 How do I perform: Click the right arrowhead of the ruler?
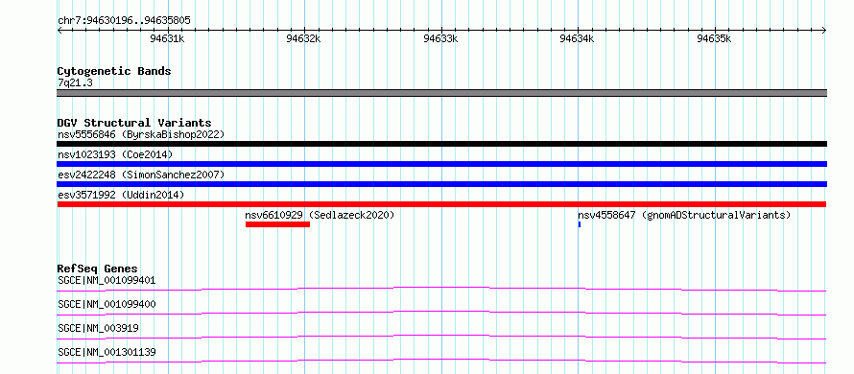click(x=824, y=31)
